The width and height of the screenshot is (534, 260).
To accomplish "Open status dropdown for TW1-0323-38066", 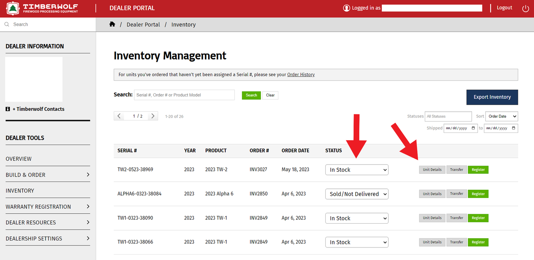I will pyautogui.click(x=357, y=242).
